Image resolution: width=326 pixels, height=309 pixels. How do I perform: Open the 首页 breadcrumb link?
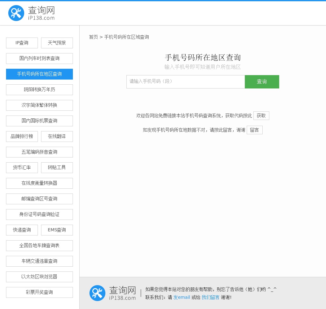click(93, 37)
